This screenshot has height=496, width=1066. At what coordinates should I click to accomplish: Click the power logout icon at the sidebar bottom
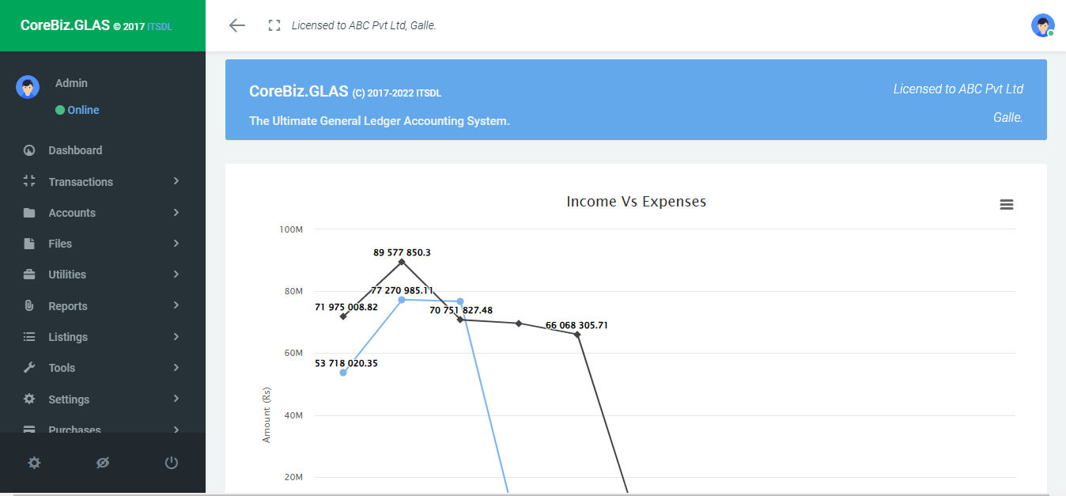pos(172,463)
